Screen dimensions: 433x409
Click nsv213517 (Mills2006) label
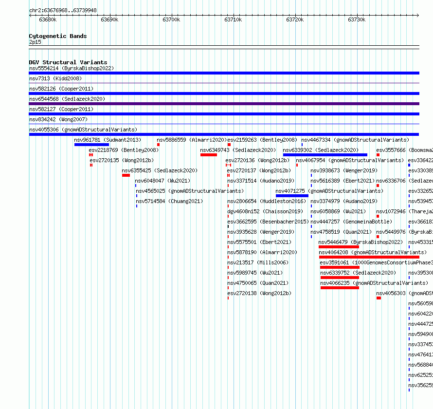point(258,262)
